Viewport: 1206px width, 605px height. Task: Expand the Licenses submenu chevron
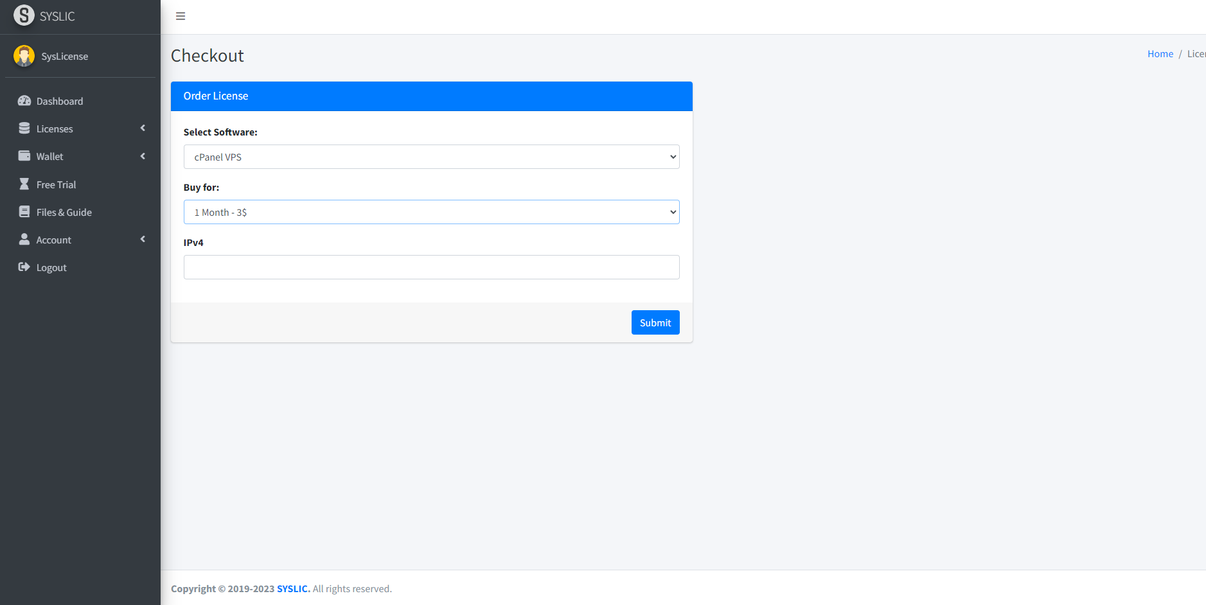coord(143,128)
